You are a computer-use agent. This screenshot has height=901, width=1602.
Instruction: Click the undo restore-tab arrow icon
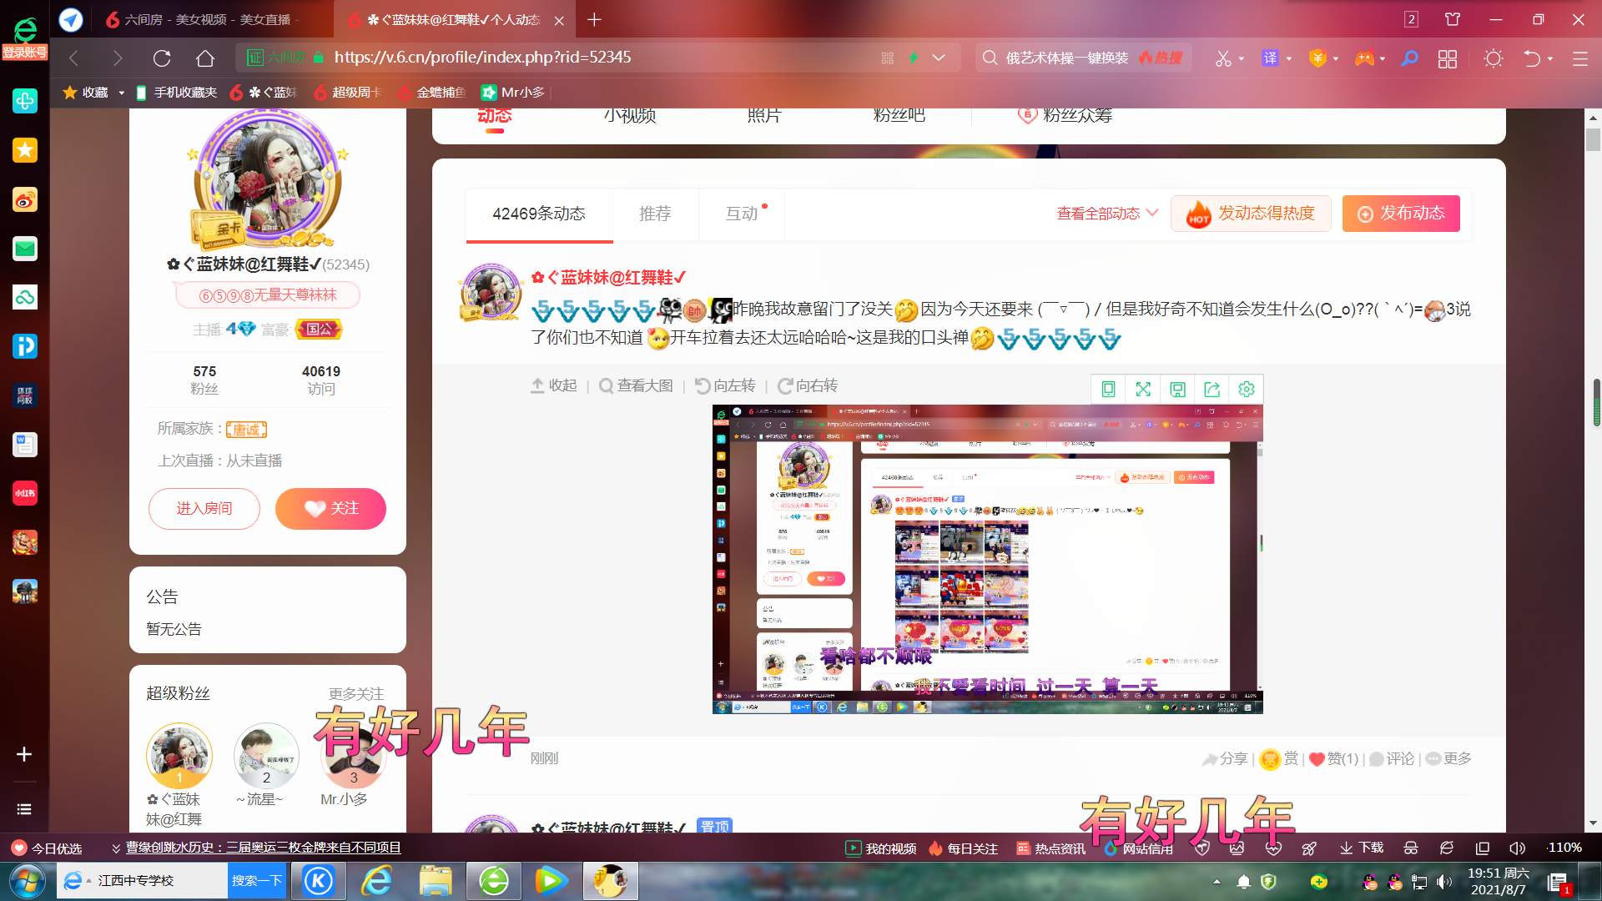click(1532, 58)
